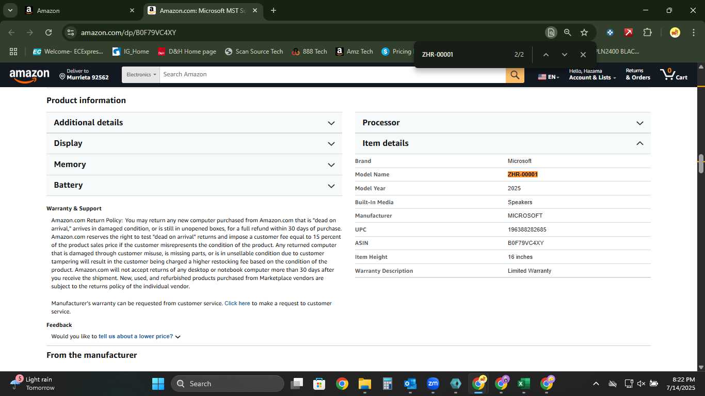Click 'Click here' warranty request link
This screenshot has width=705, height=396.
[x=237, y=303]
